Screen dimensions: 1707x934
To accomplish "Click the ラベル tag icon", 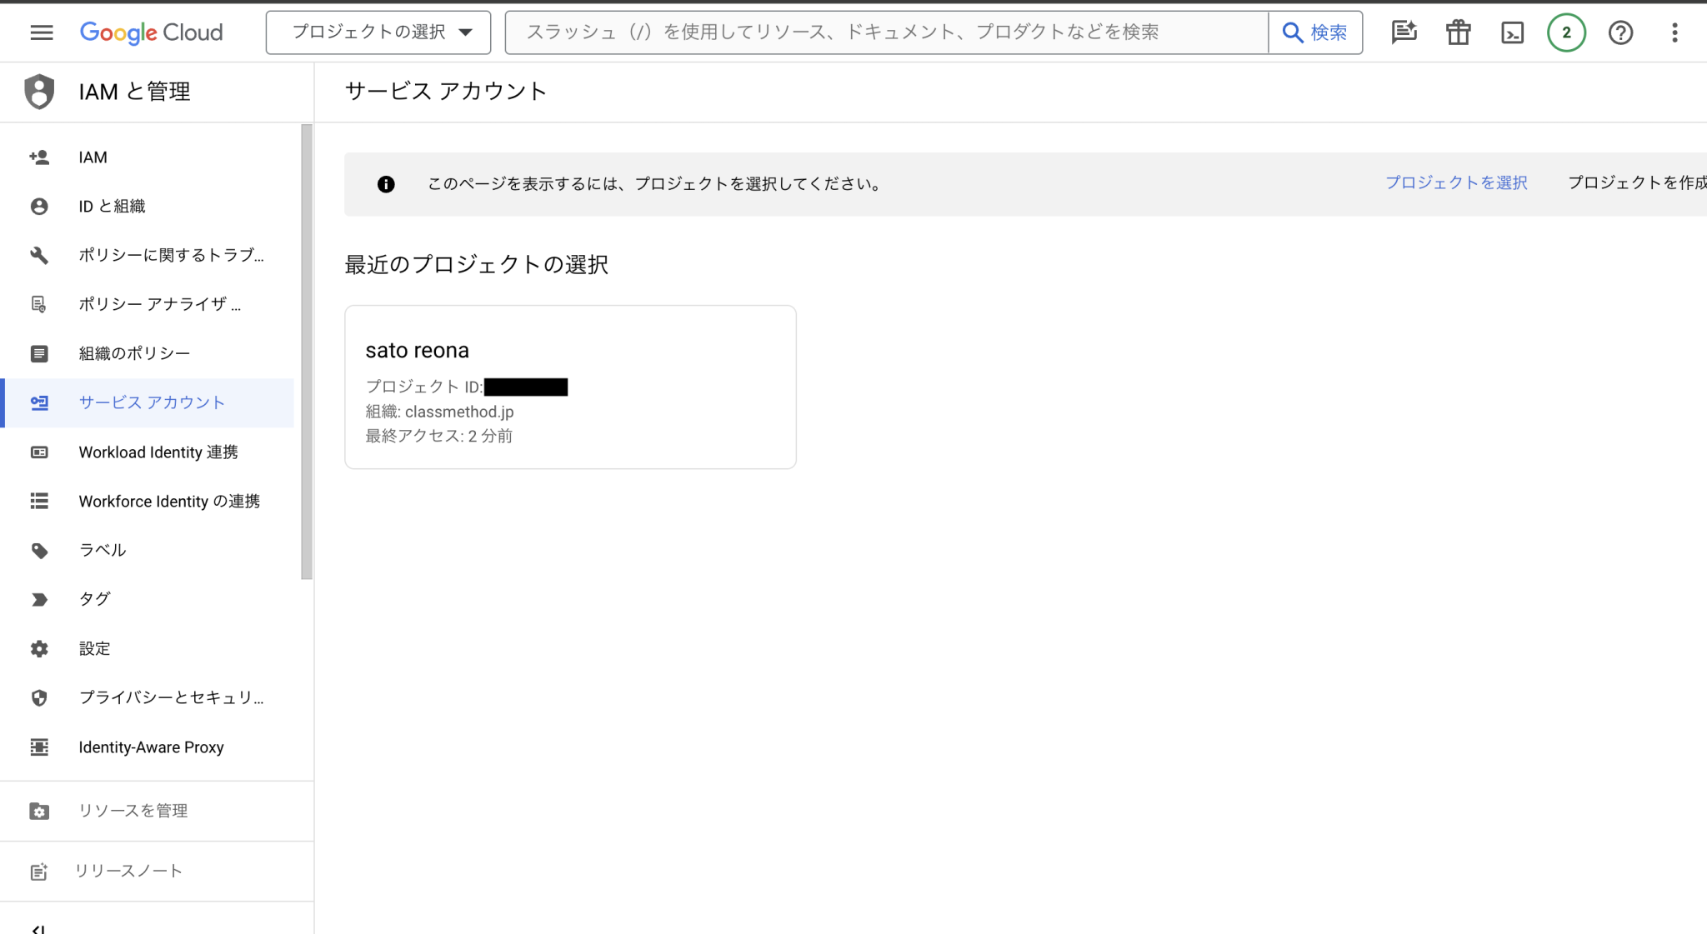I will click(x=38, y=549).
